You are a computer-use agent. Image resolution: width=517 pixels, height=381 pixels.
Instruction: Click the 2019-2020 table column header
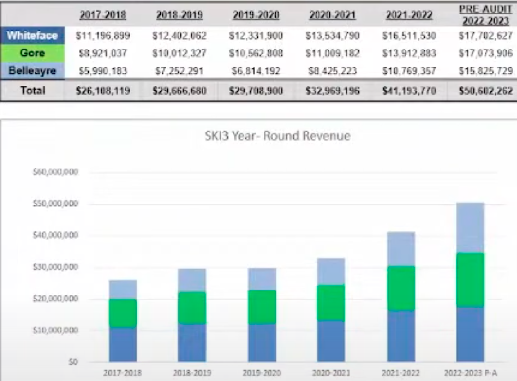(x=256, y=15)
